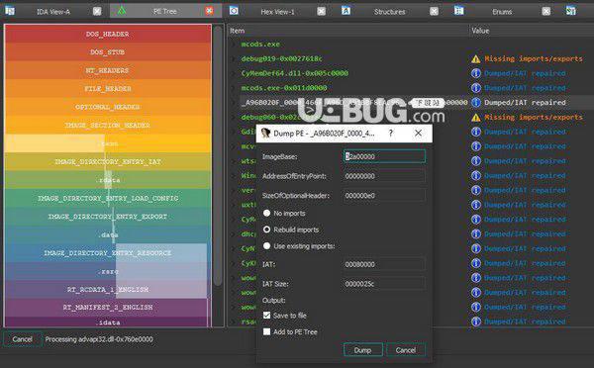This screenshot has width=594, height=368.
Task: Switch to the PE Tree tab
Action: coord(165,12)
